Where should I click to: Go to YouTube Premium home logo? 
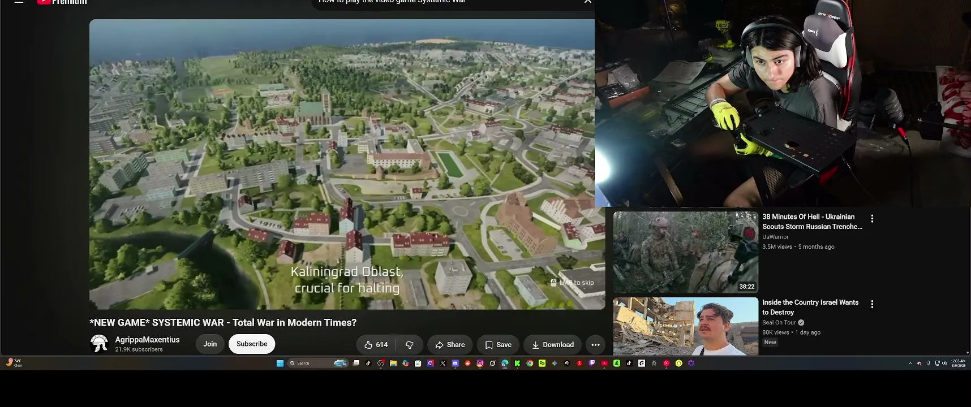[62, 2]
